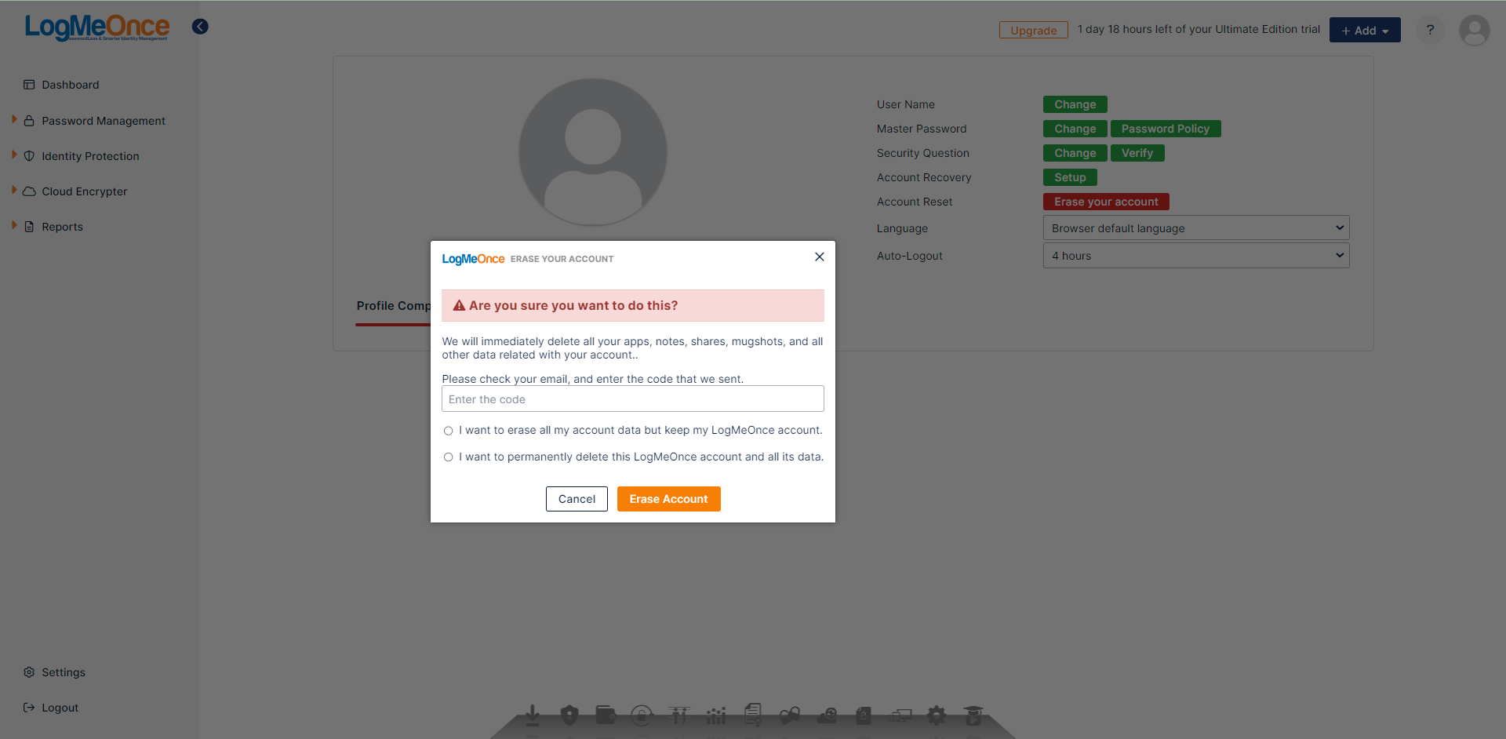Viewport: 1506px width, 739px height.
Task: Open the shield security dock icon
Action: point(569,715)
